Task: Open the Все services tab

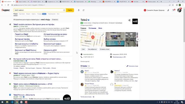Action: click(58, 14)
